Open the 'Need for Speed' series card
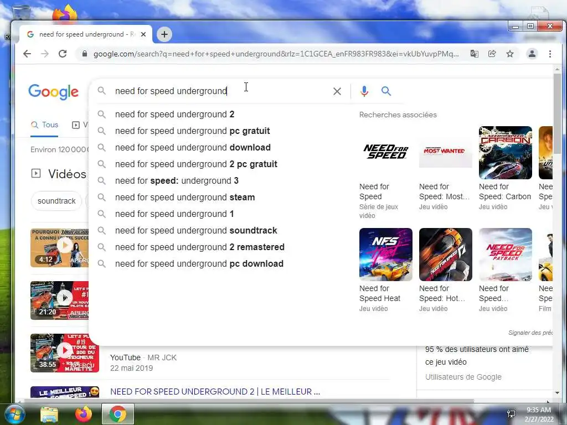 click(x=385, y=173)
